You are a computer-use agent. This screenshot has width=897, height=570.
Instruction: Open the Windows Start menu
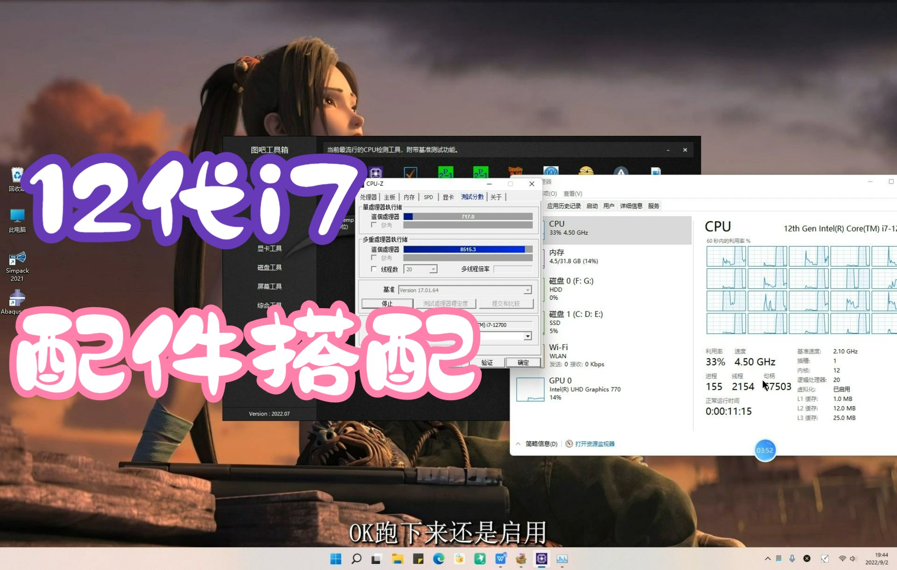[335, 559]
